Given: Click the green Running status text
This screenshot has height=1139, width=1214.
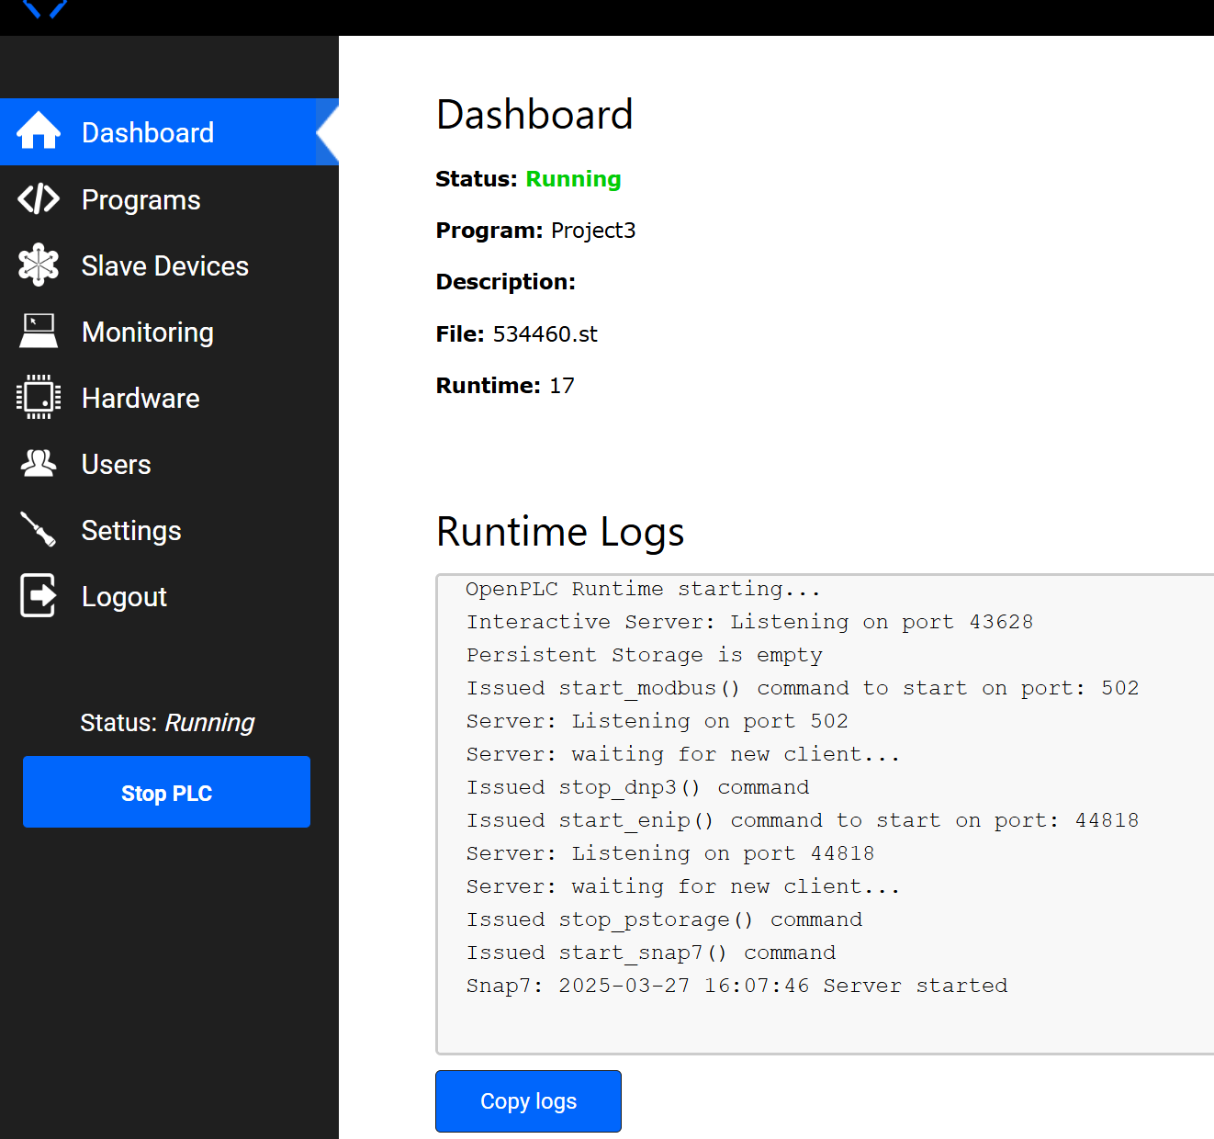Looking at the screenshot, I should pyautogui.click(x=573, y=178).
